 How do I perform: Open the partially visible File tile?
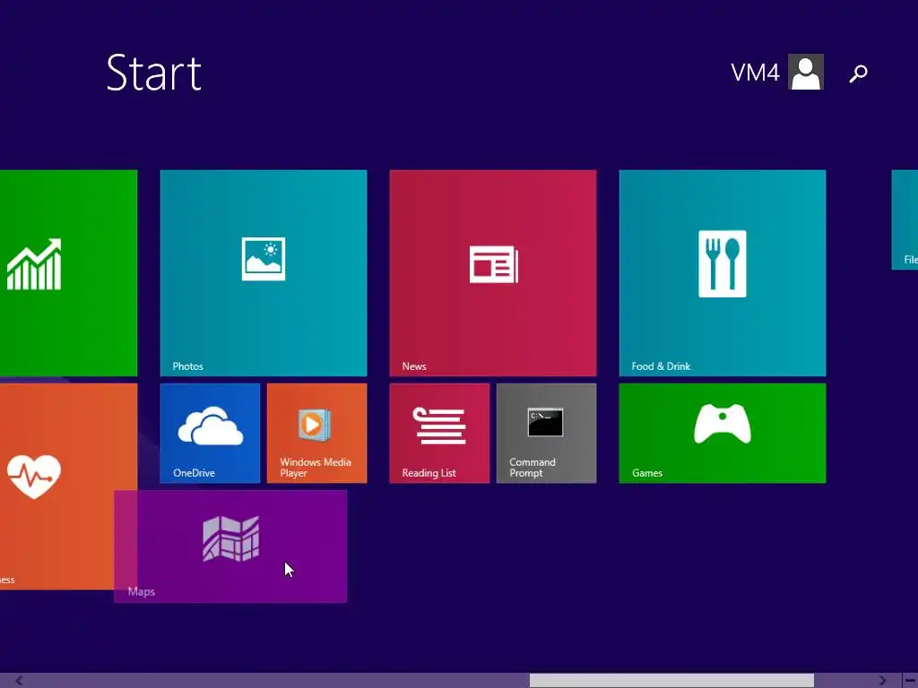click(905, 219)
